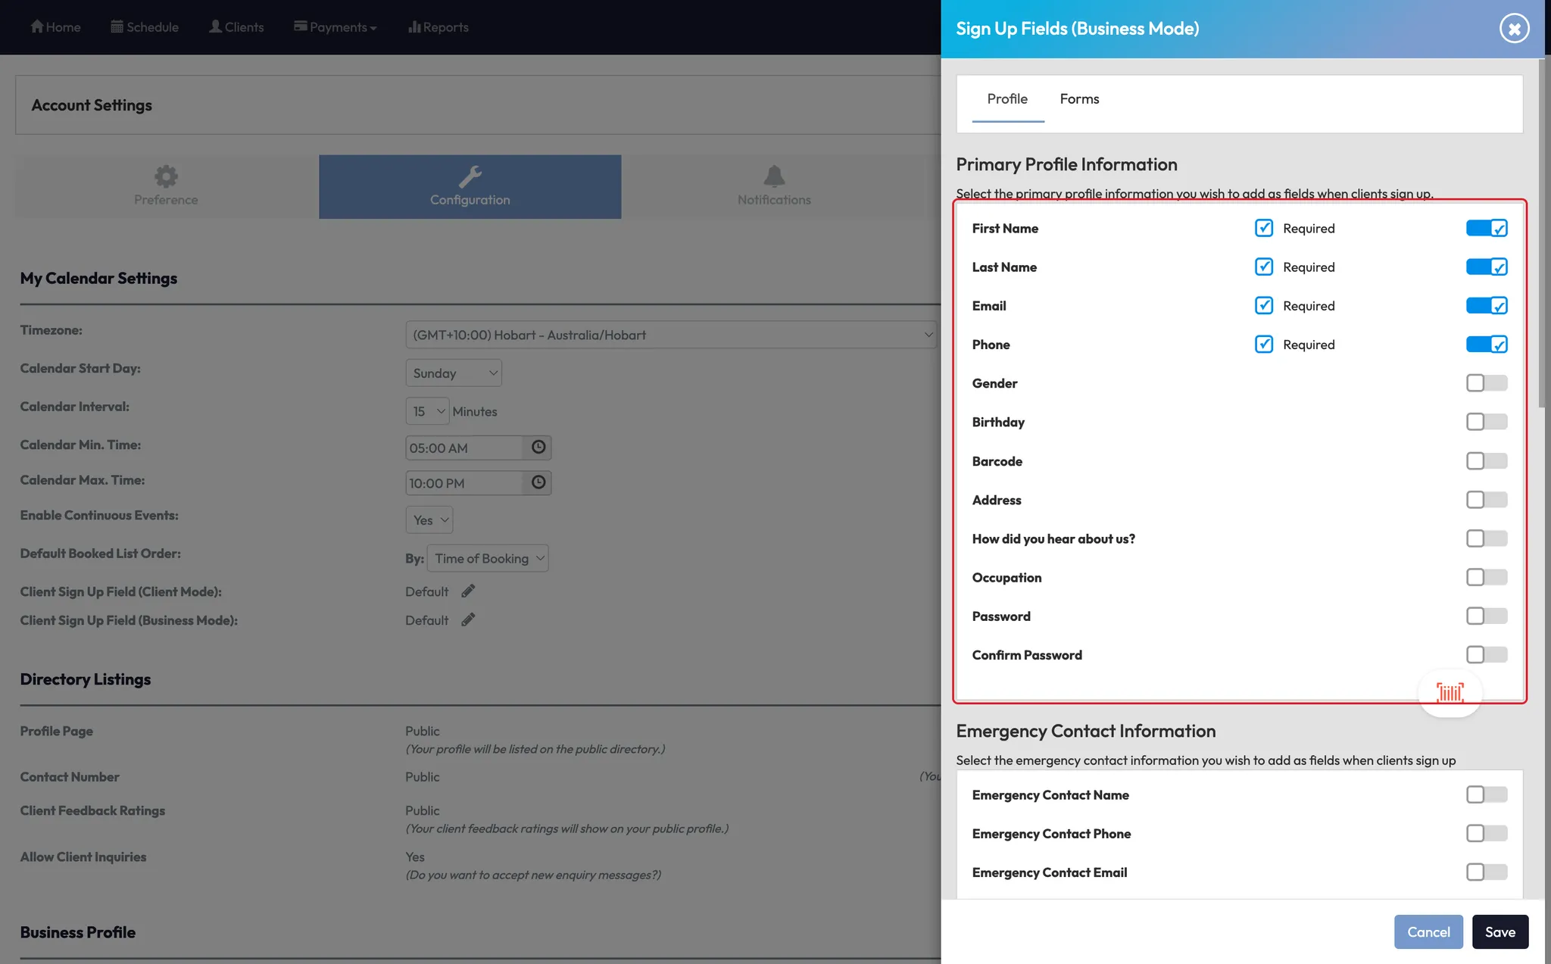The height and width of the screenshot is (964, 1551).
Task: Click the barcode scanner floating icon
Action: click(1450, 692)
